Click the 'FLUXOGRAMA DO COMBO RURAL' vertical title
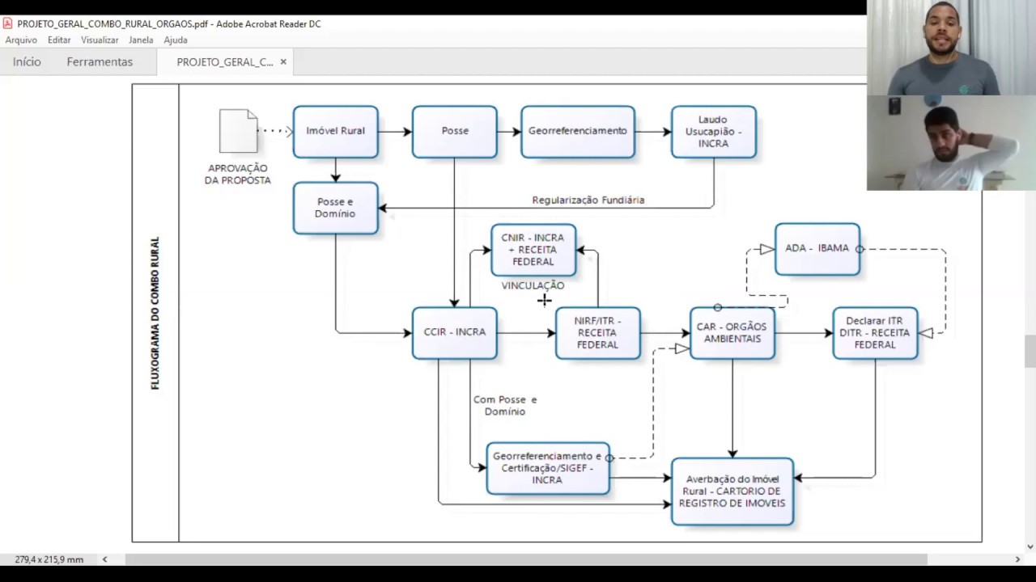The image size is (1036, 582). pos(155,314)
